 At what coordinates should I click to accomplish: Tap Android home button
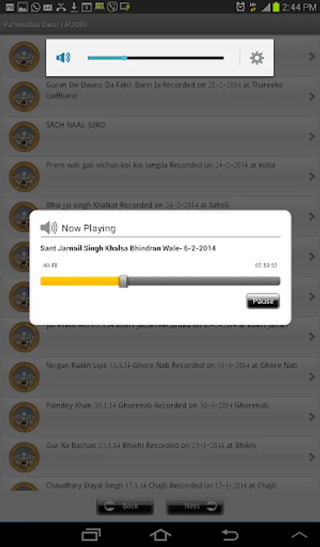point(160,535)
